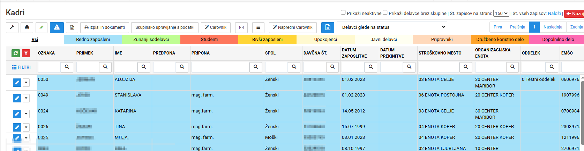Open the blue warning triangle button

pos(57,27)
